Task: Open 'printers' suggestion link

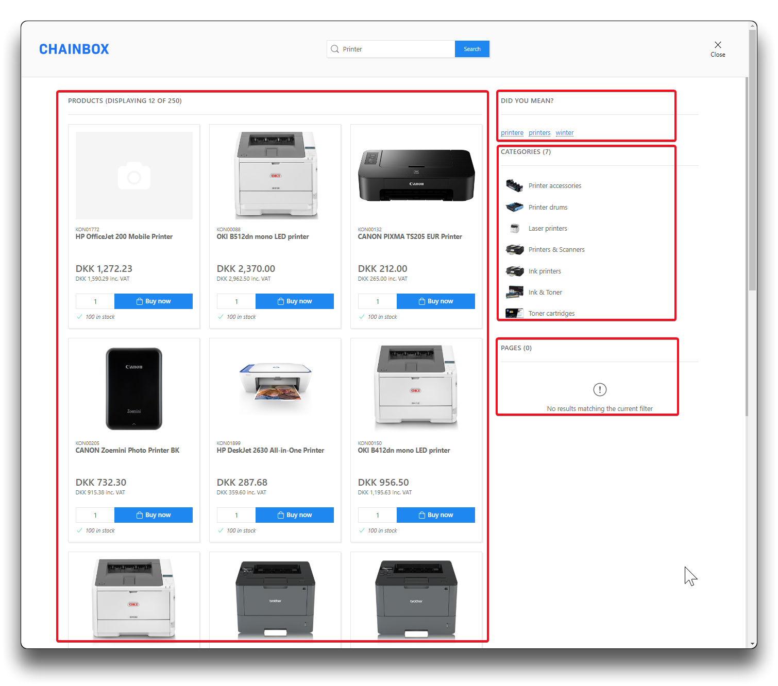Action: pyautogui.click(x=539, y=133)
